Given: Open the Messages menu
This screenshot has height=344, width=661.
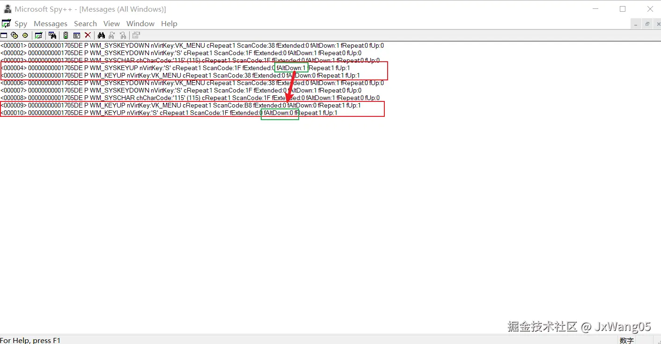Looking at the screenshot, I should click(x=51, y=24).
